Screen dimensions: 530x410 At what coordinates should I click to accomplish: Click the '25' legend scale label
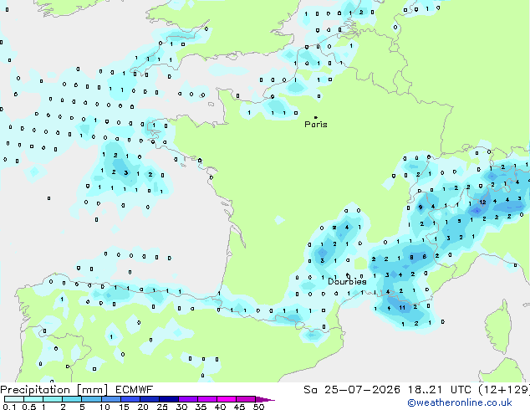click(162, 407)
